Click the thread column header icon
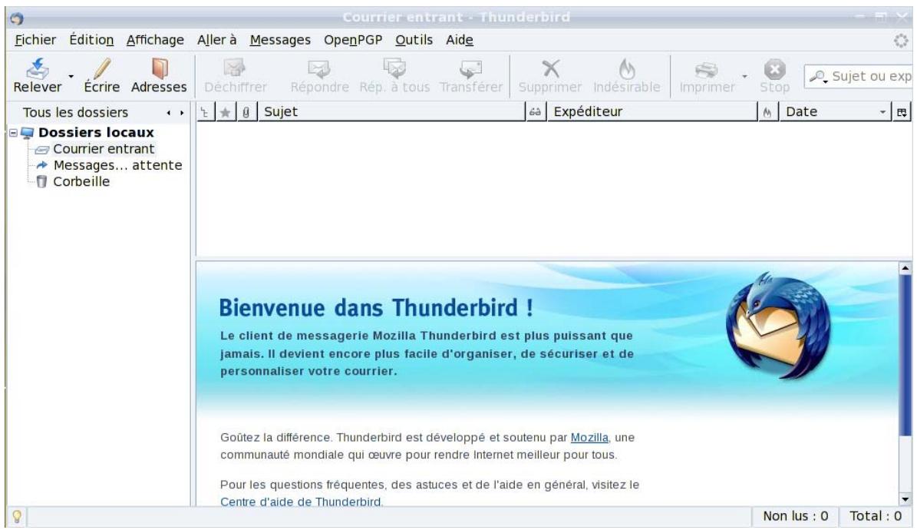Image resolution: width=917 pixels, height=530 pixels. [x=205, y=112]
